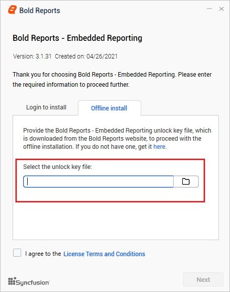The image size is (230, 292).
Task: Click the Next button
Action: (203, 279)
